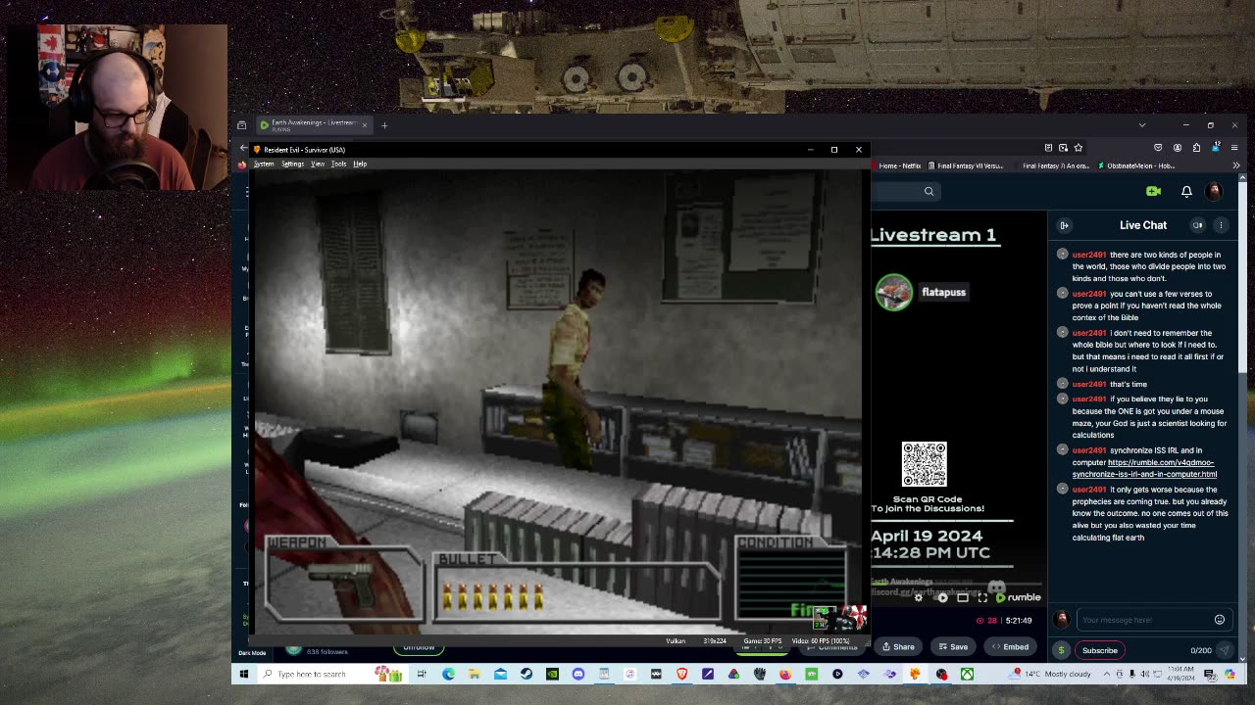Toggle theater mode on the player
Screen dimensions: 1255x705
(x=963, y=597)
